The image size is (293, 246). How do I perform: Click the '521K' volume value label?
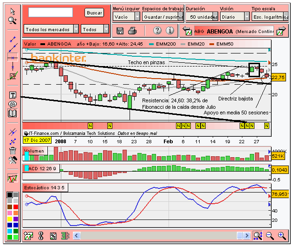click(278, 156)
